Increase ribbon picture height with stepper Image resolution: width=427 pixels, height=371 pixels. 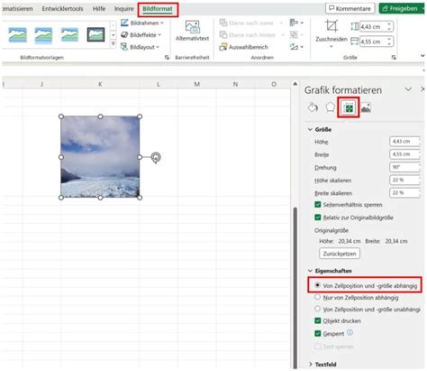click(389, 24)
